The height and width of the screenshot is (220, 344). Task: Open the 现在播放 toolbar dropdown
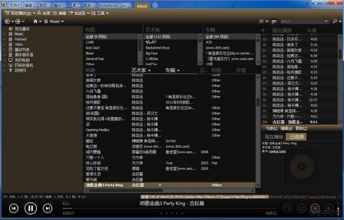click(x=18, y=12)
